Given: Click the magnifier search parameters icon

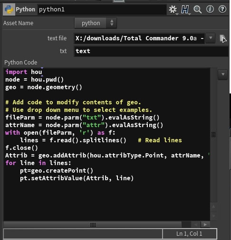Looking at the screenshot, I should [x=198, y=9].
